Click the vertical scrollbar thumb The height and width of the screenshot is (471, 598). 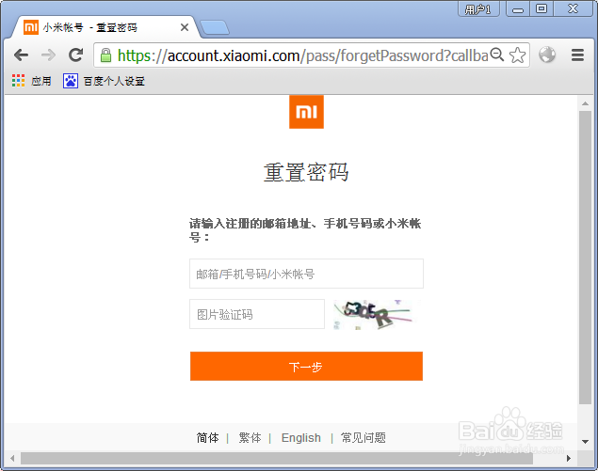pyautogui.click(x=585, y=258)
